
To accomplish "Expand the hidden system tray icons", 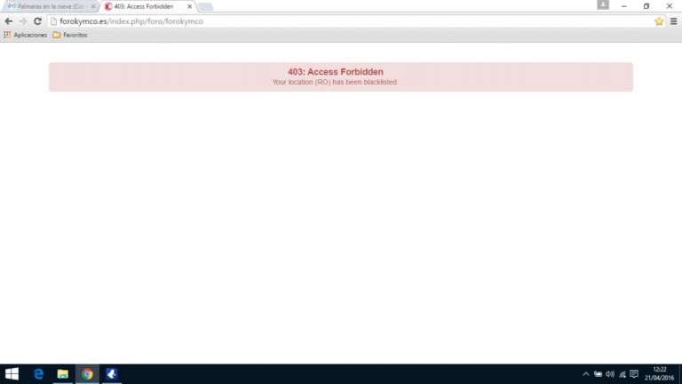I will point(585,374).
